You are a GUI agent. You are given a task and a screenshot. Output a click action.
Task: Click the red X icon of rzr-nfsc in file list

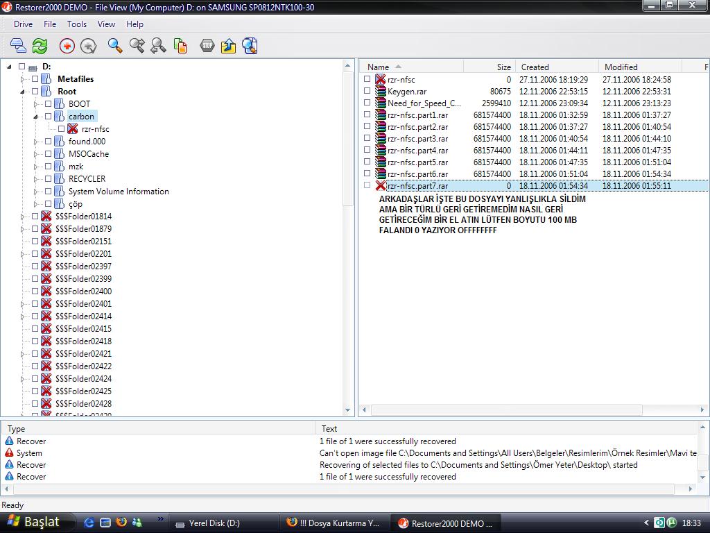tap(381, 79)
